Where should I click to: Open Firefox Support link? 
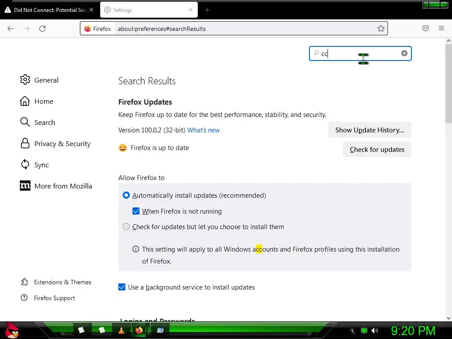(48, 298)
